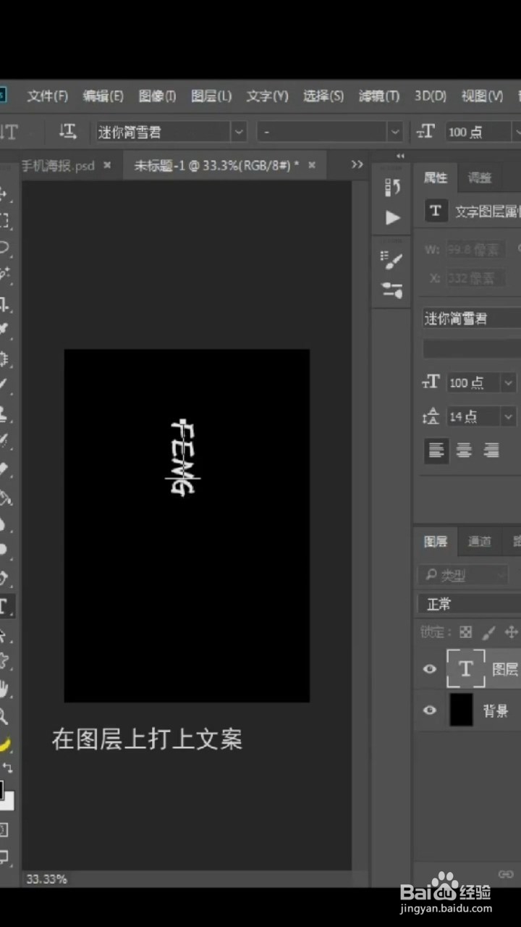Change screen mode icon
This screenshot has height=927, width=521.
[x=4, y=857]
